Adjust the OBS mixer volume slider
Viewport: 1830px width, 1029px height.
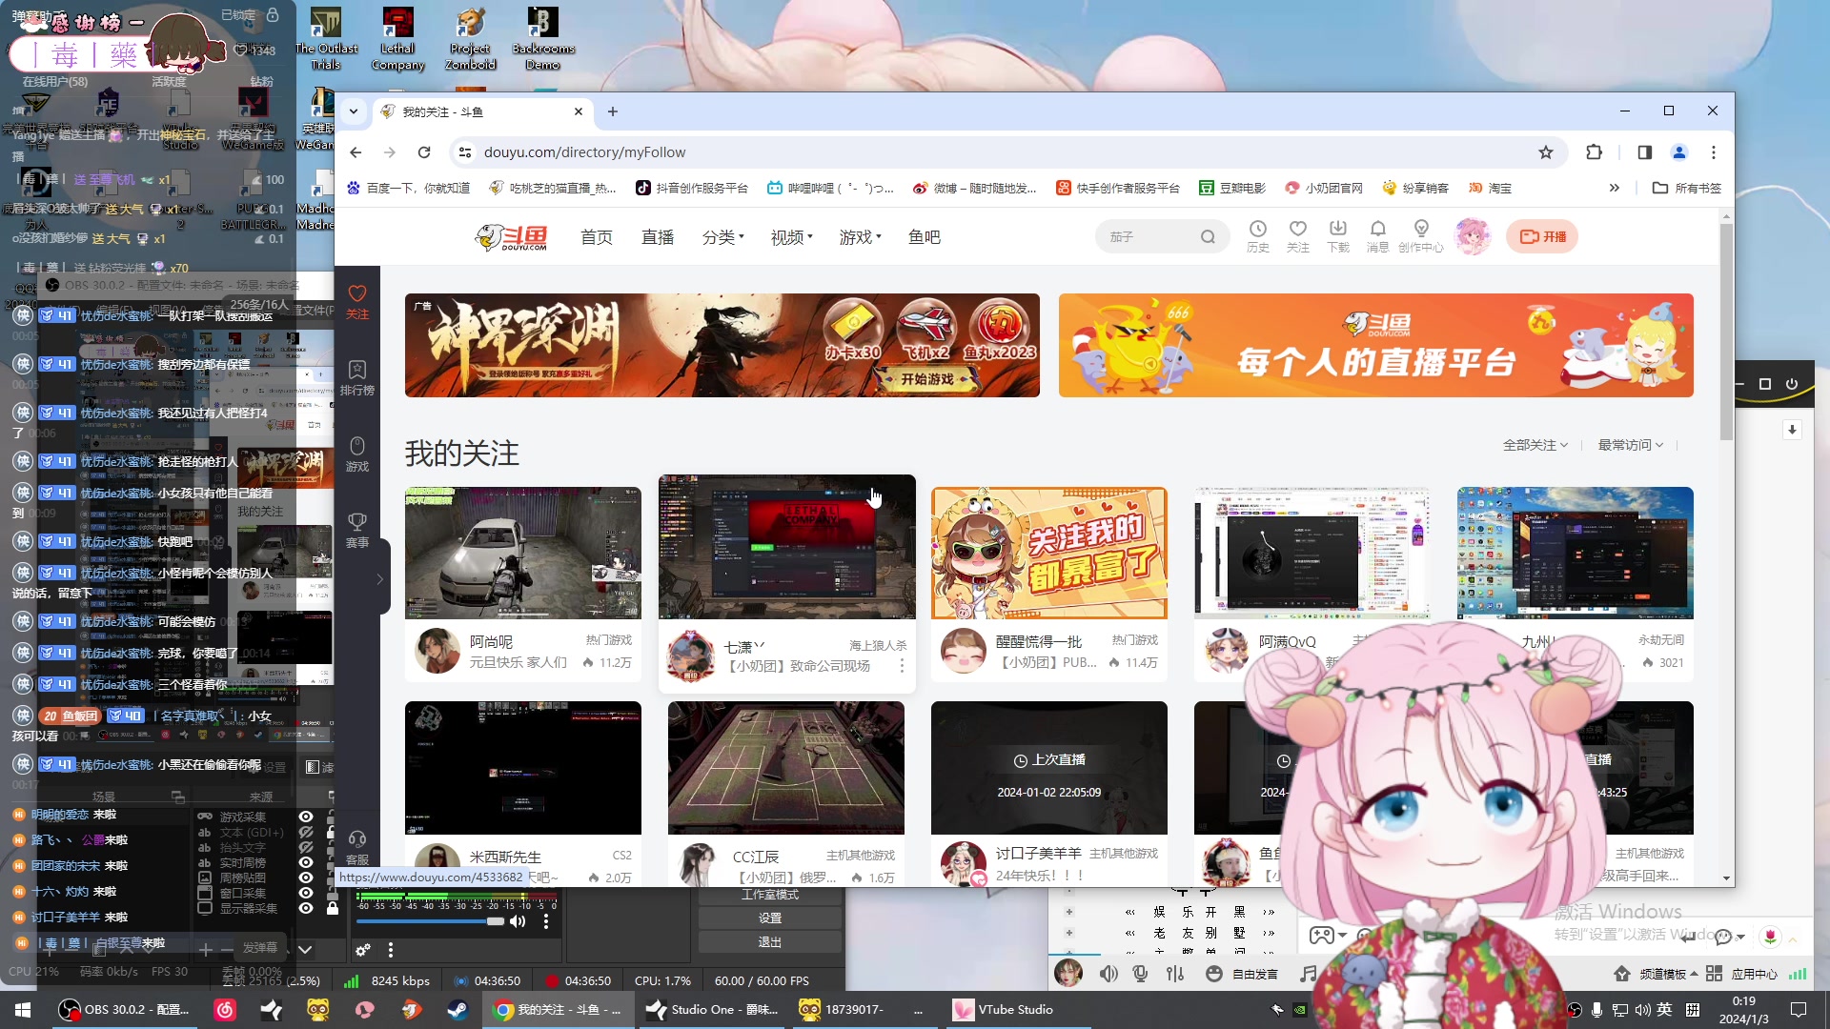point(430,921)
